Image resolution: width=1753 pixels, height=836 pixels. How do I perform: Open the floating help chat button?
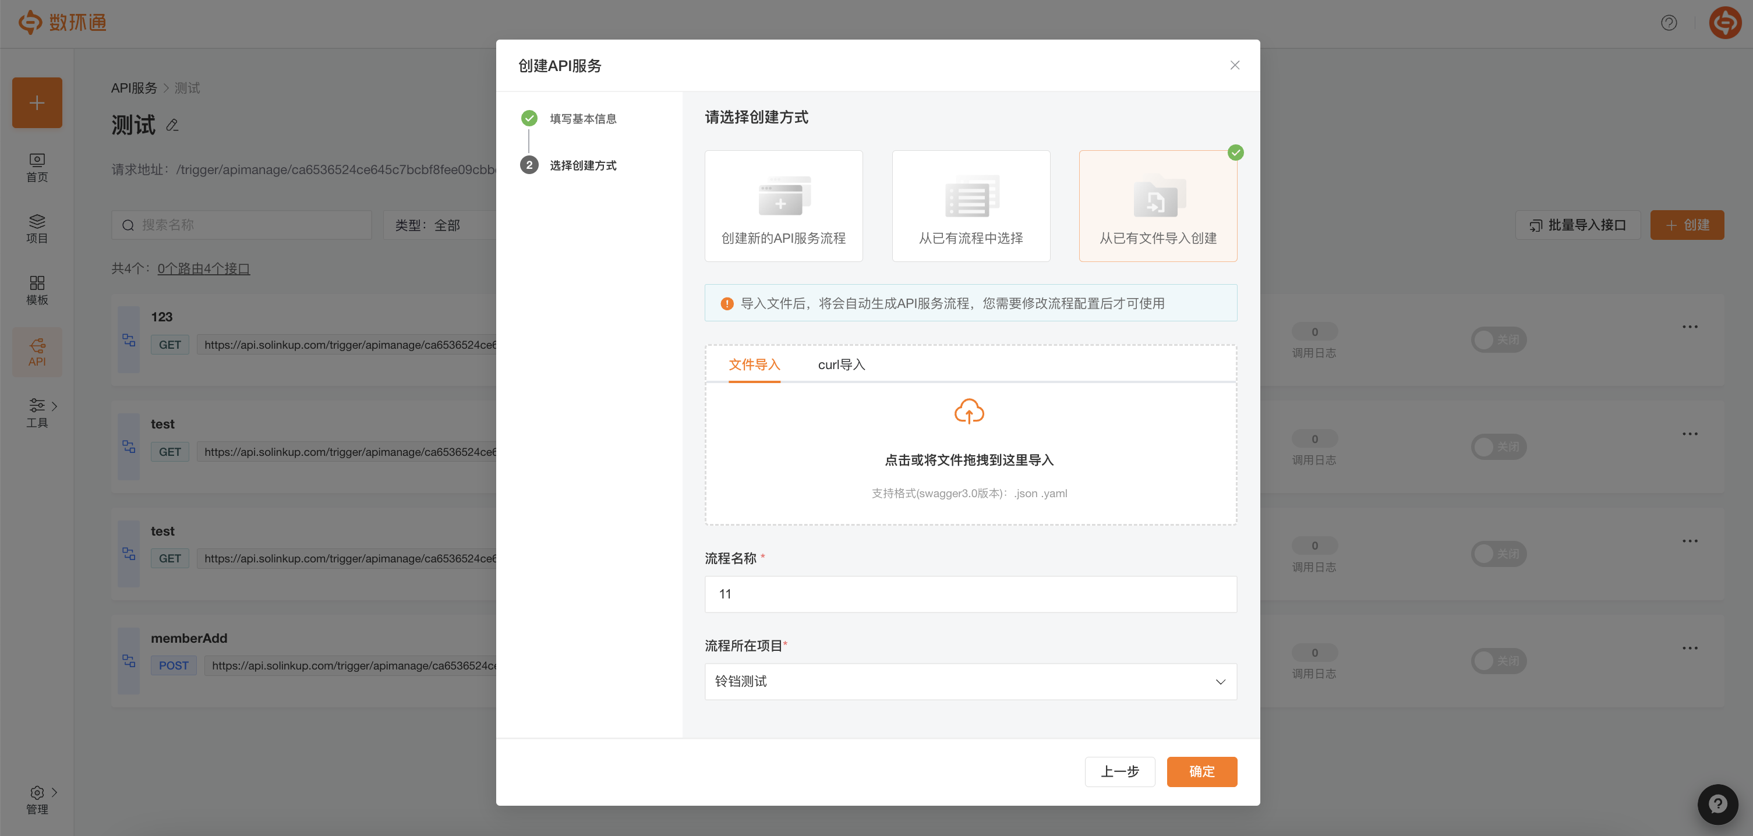[x=1718, y=805]
